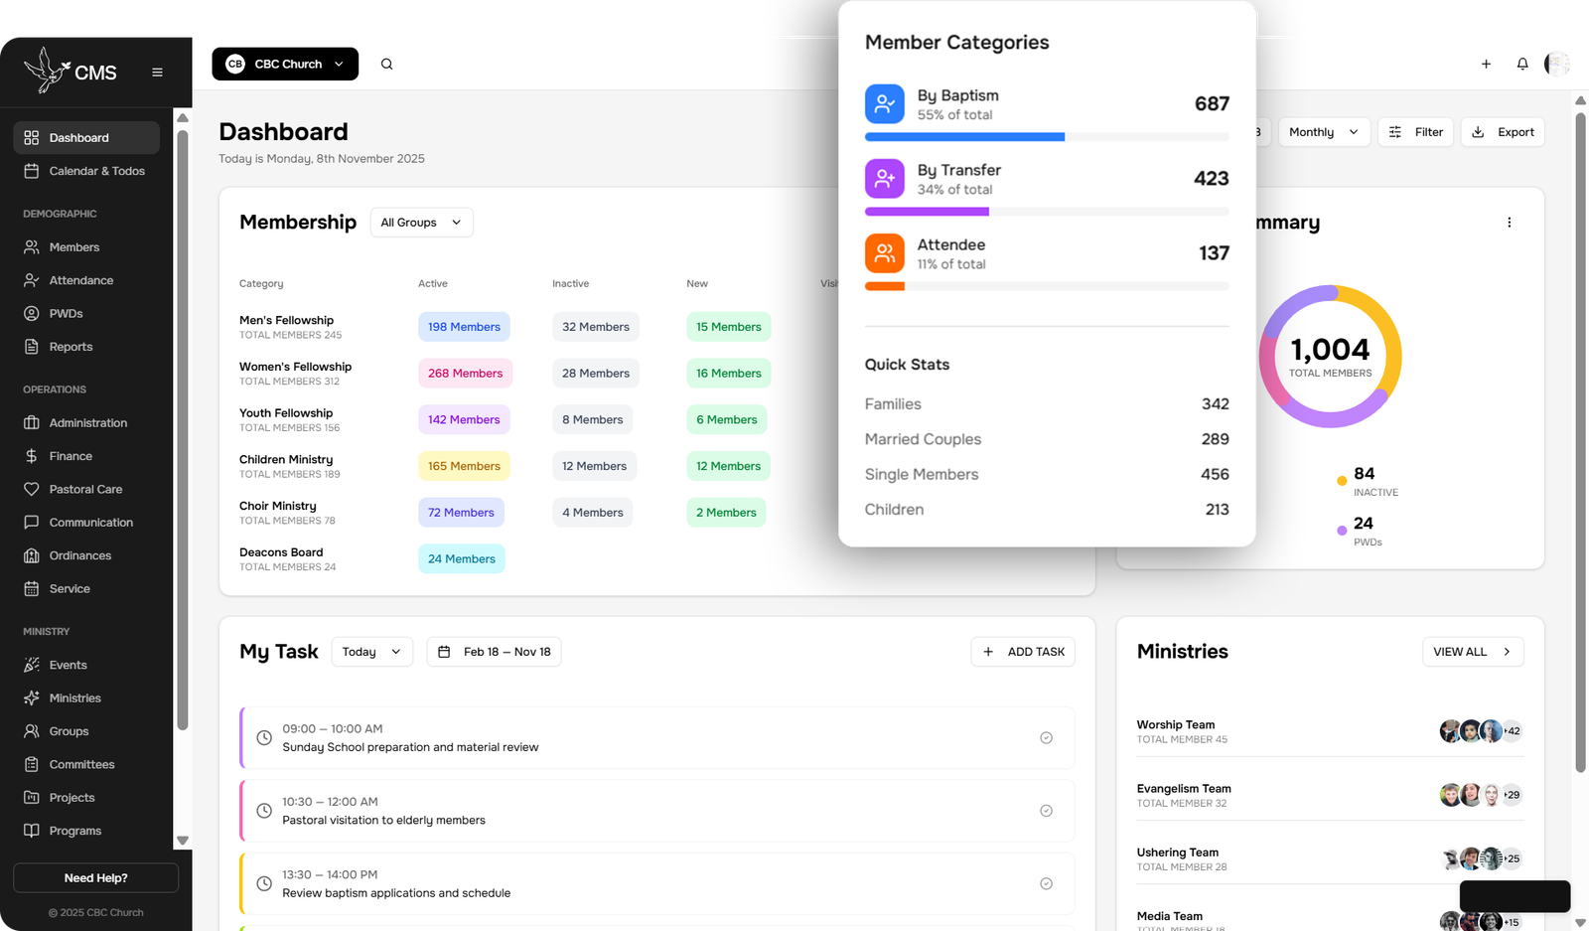Screen dimensions: 1589x931
Task: Mark Sunday School preparation task complete
Action: pos(1046,738)
